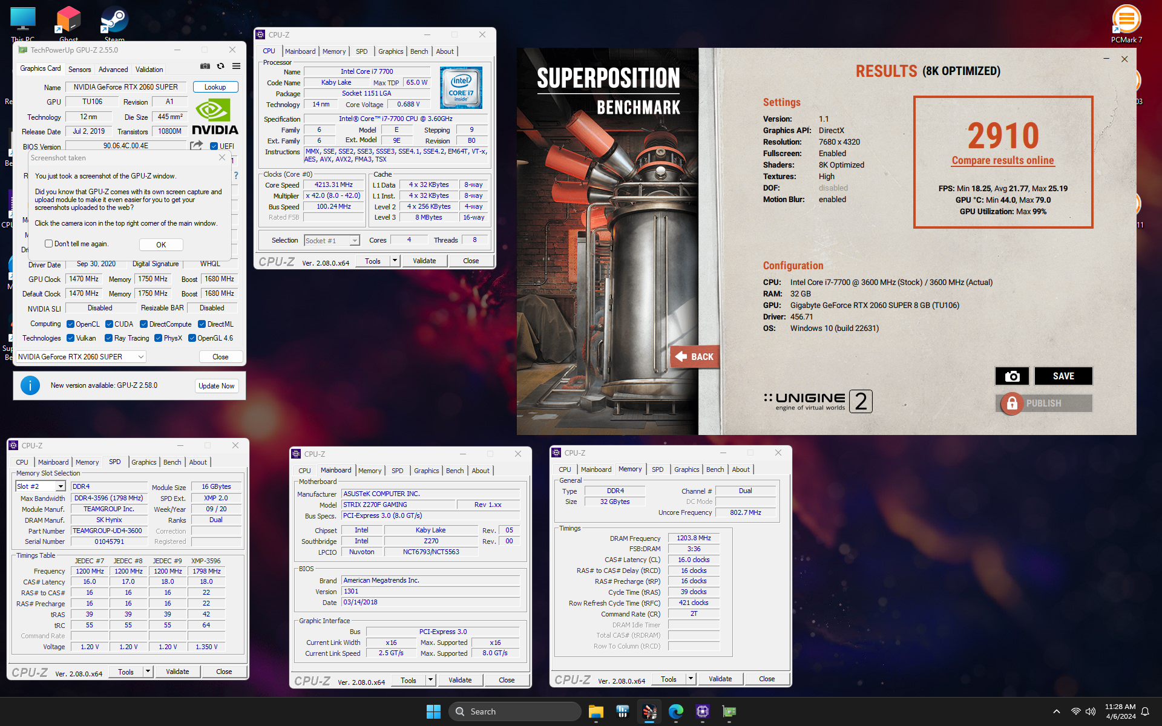This screenshot has height=726, width=1162.
Task: Open Ghost desktop shortcut
Action: click(x=68, y=24)
